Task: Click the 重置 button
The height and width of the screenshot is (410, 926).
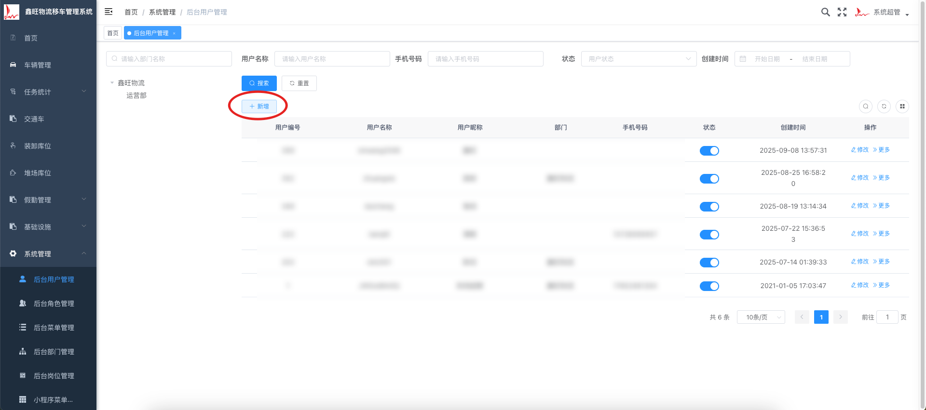Action: (299, 83)
